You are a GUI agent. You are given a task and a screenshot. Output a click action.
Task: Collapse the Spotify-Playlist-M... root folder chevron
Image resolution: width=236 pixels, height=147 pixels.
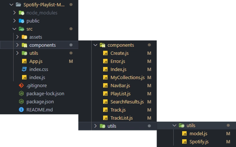point(12,5)
